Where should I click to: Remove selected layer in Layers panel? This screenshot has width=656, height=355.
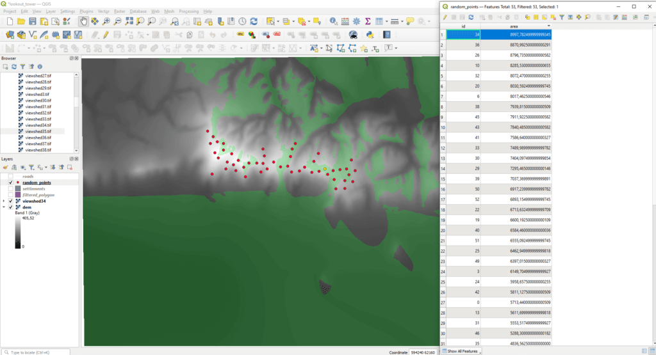coord(70,168)
